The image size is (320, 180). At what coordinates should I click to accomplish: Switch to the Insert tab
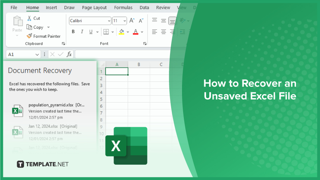click(x=51, y=8)
